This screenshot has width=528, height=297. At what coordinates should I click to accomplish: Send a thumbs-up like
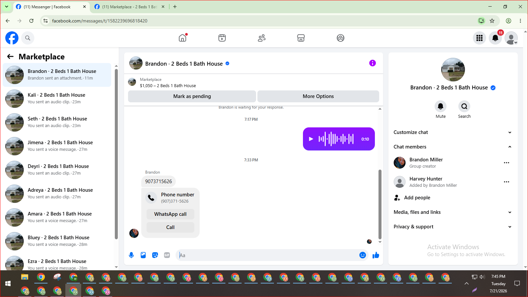click(x=376, y=255)
